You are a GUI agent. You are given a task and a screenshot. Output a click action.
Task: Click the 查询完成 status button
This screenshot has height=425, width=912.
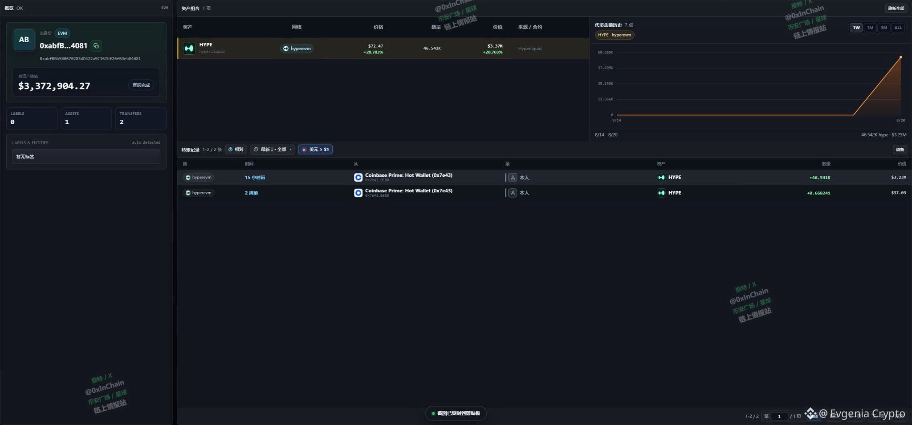(141, 85)
